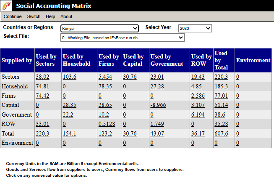Open the Switch menu

(x=34, y=16)
